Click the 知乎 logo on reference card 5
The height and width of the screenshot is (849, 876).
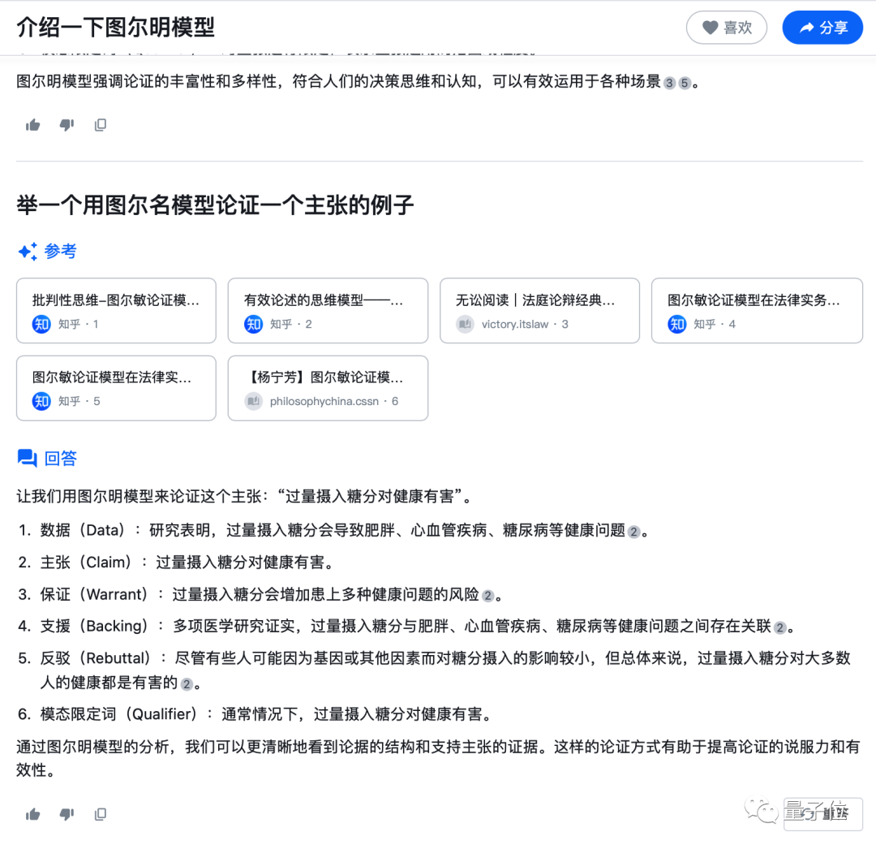[41, 401]
